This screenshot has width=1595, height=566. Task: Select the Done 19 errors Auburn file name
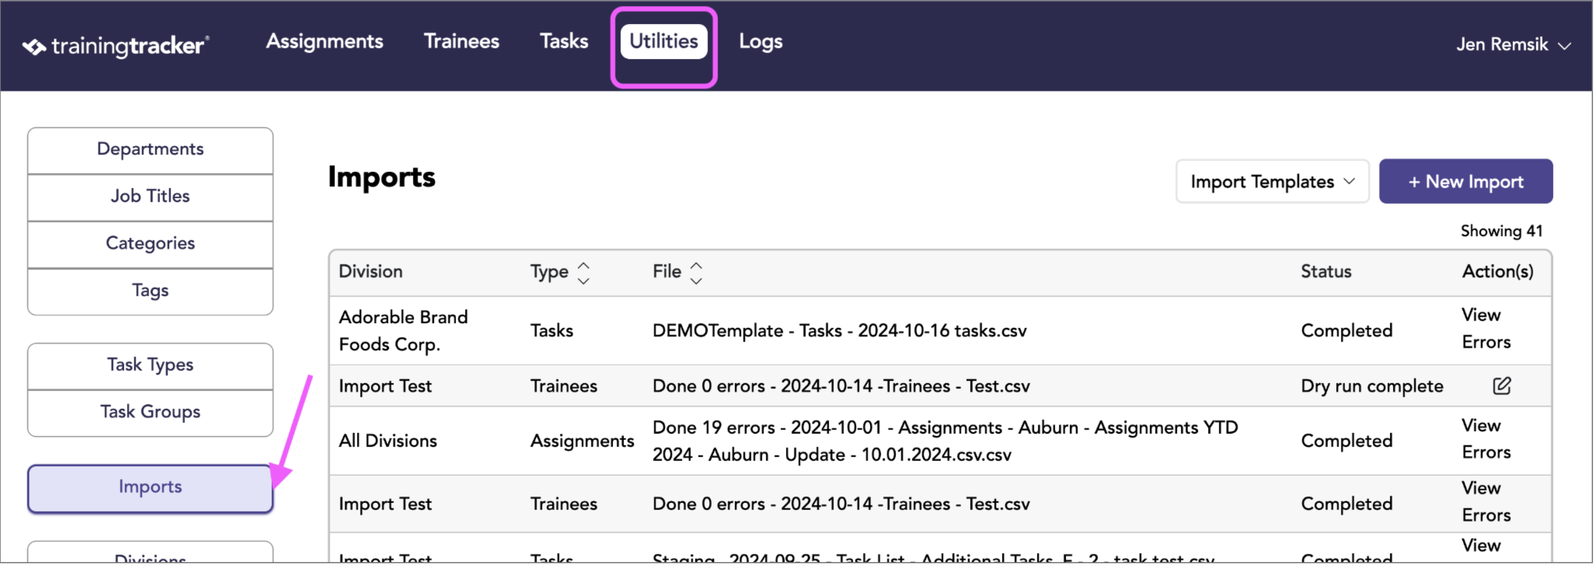pyautogui.click(x=945, y=441)
